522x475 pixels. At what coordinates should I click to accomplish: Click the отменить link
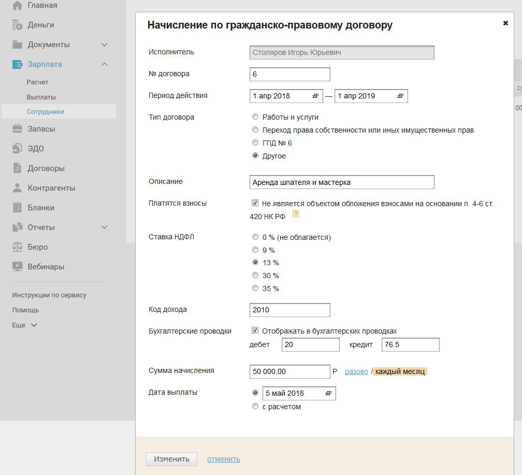tap(223, 459)
